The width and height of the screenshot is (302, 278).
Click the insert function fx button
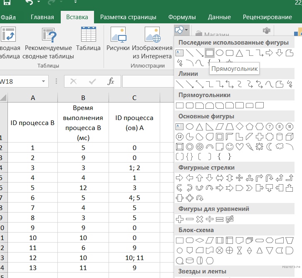click(111, 82)
